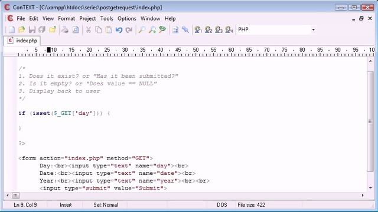The height and width of the screenshot is (212, 378).
Task: Open the Format menu
Action: pyautogui.click(x=66, y=18)
